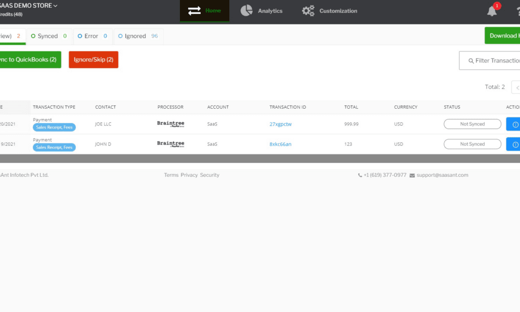Click the pagination chevron next to Total 2
520x312 pixels.
518,87
